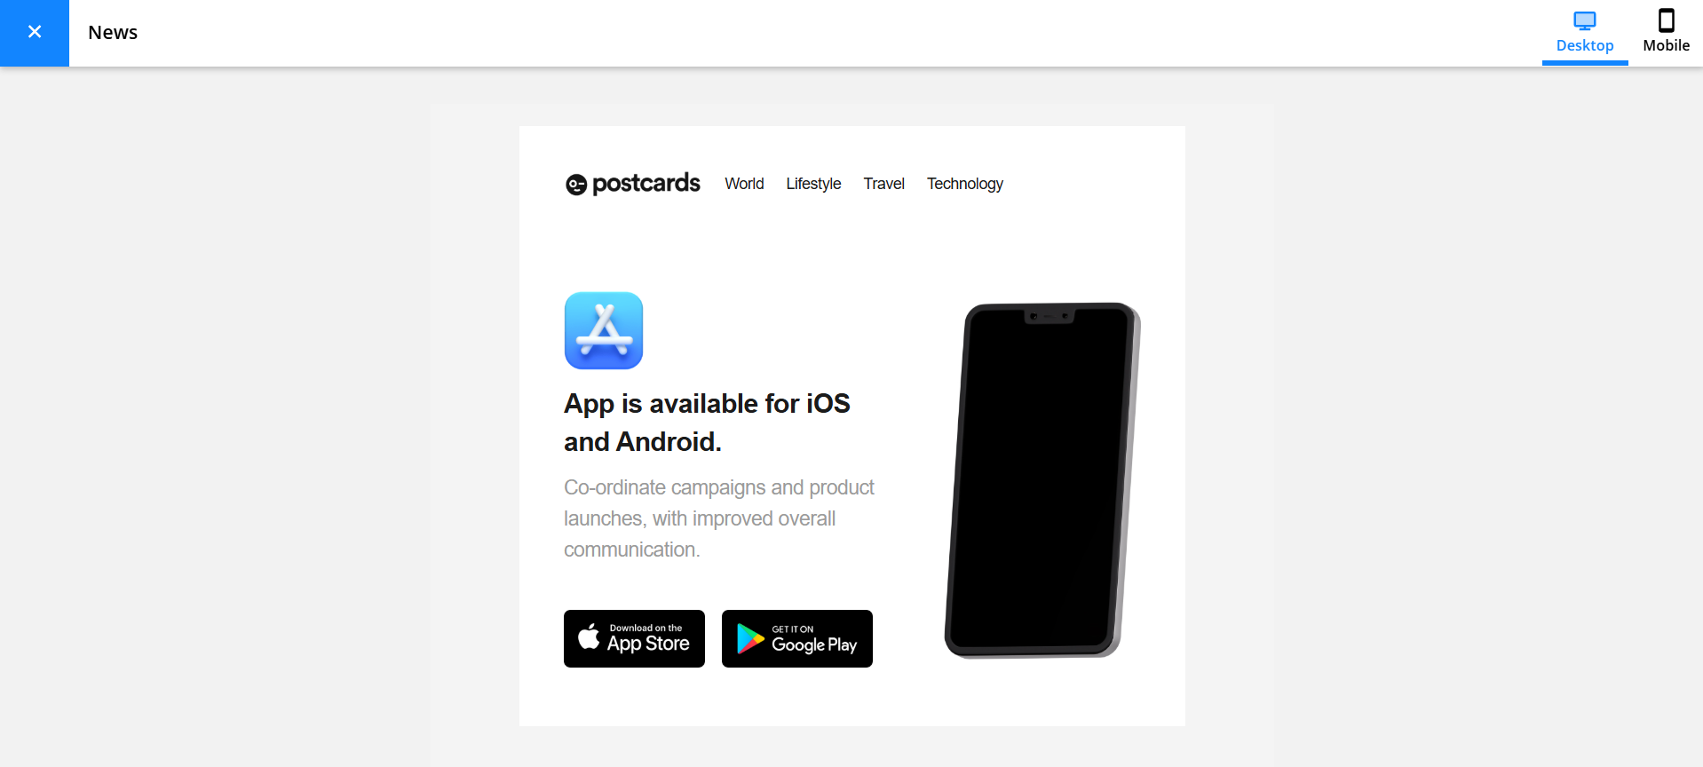1703x767 pixels.
Task: Click the mobile phone icon
Action: click(x=1667, y=20)
